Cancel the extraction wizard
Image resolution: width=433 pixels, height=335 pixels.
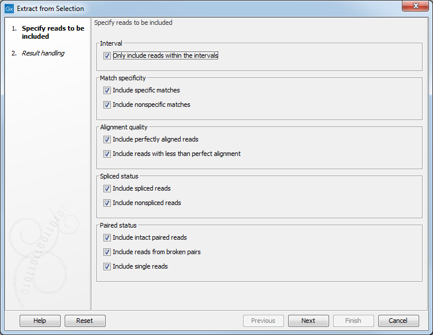pyautogui.click(x=398, y=321)
